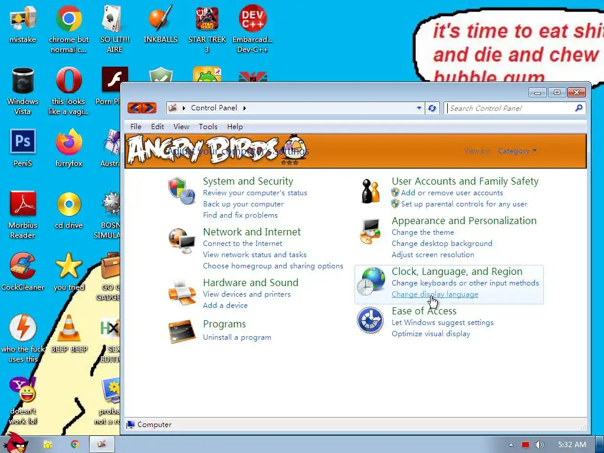604x453 pixels.
Task: Open the Clock, Language, and Region globe icon
Action: tap(370, 281)
